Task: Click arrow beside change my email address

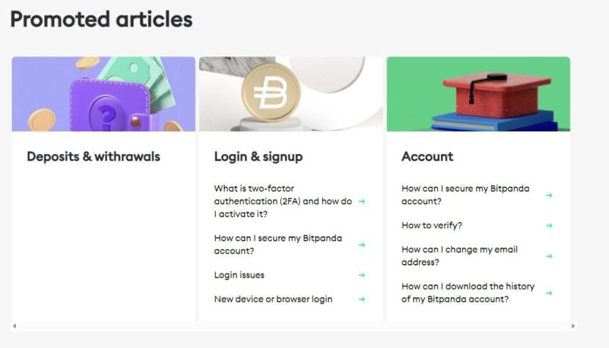Action: (549, 256)
